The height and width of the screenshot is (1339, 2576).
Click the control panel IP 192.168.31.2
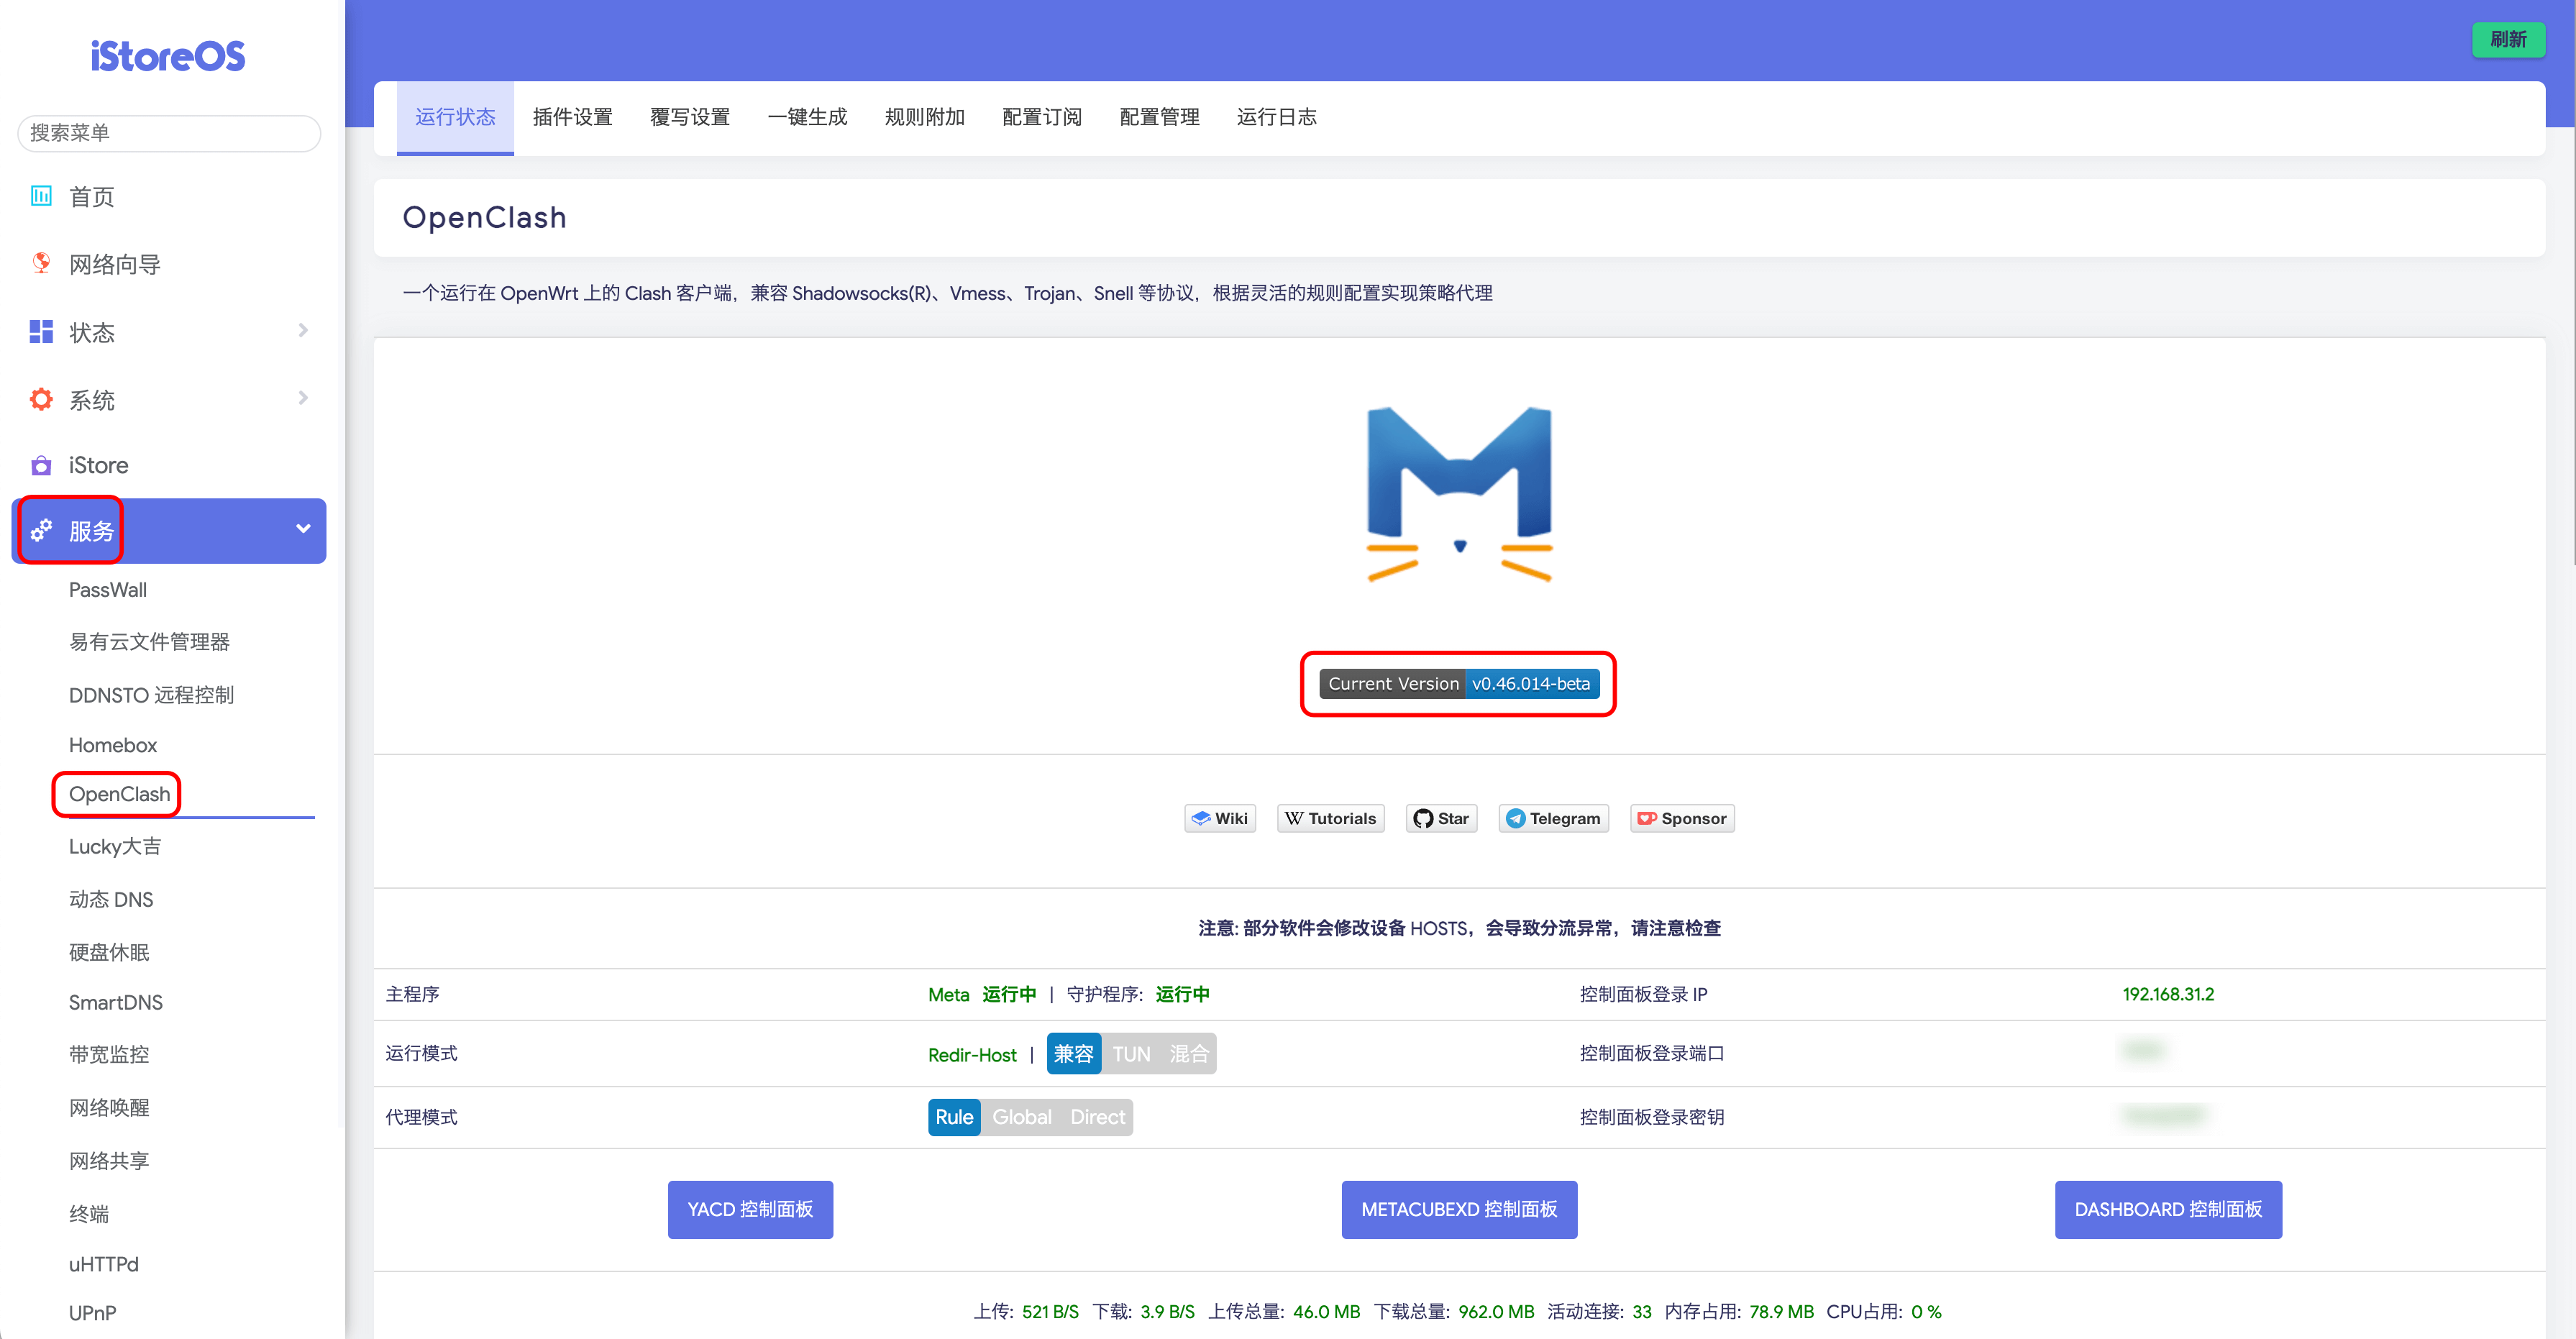click(2168, 994)
